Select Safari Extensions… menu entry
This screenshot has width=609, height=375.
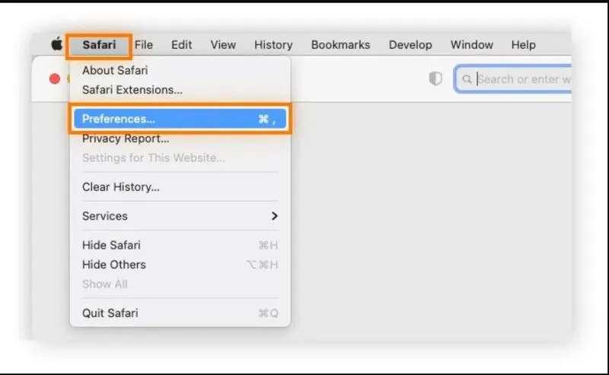coord(180,90)
